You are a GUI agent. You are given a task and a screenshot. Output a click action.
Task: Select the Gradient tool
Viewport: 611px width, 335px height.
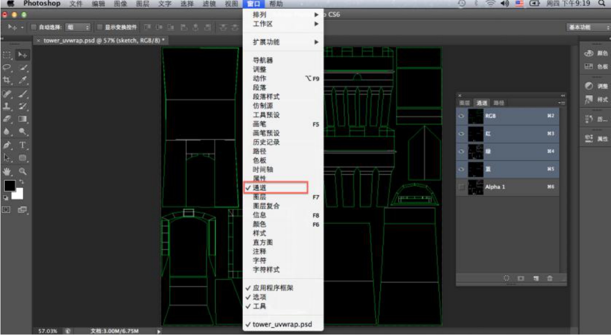click(22, 118)
